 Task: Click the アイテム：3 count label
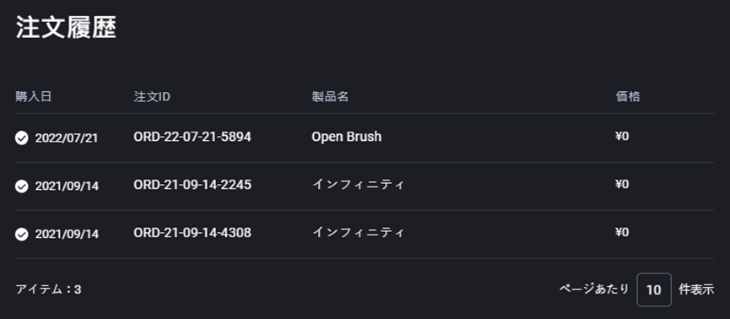(x=48, y=289)
